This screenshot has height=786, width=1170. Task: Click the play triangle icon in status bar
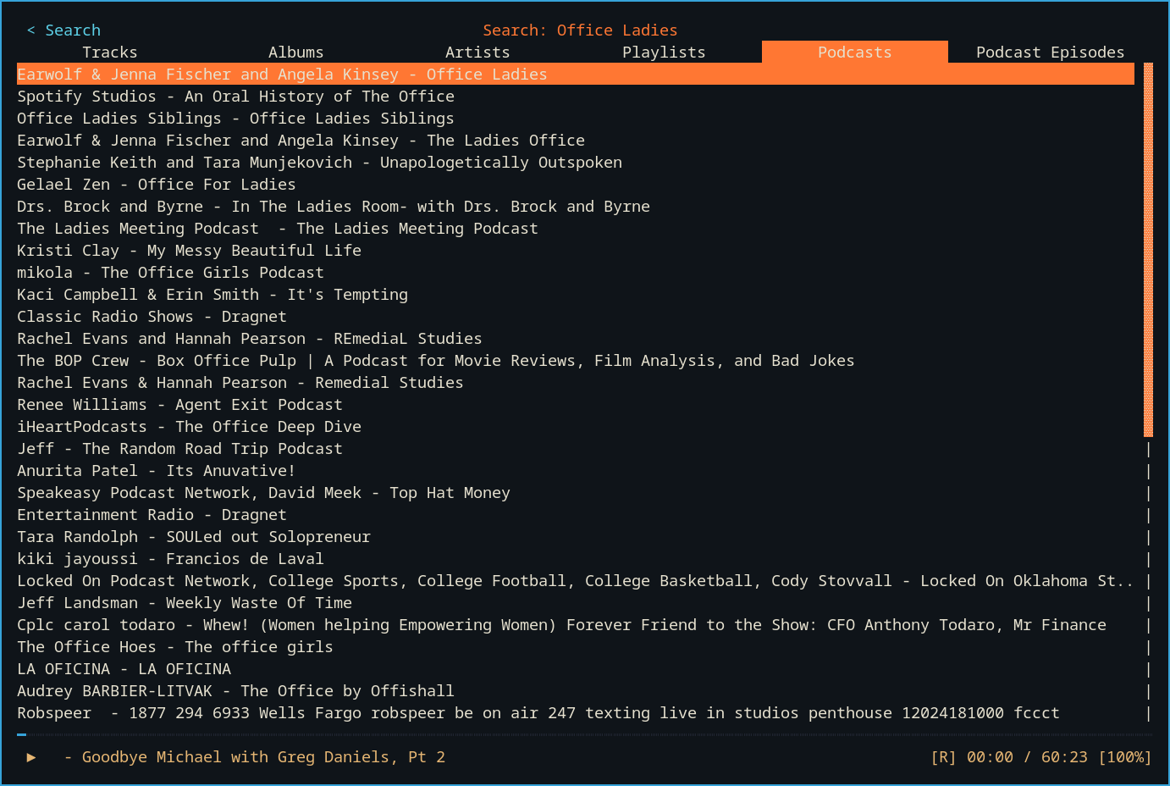(x=30, y=757)
